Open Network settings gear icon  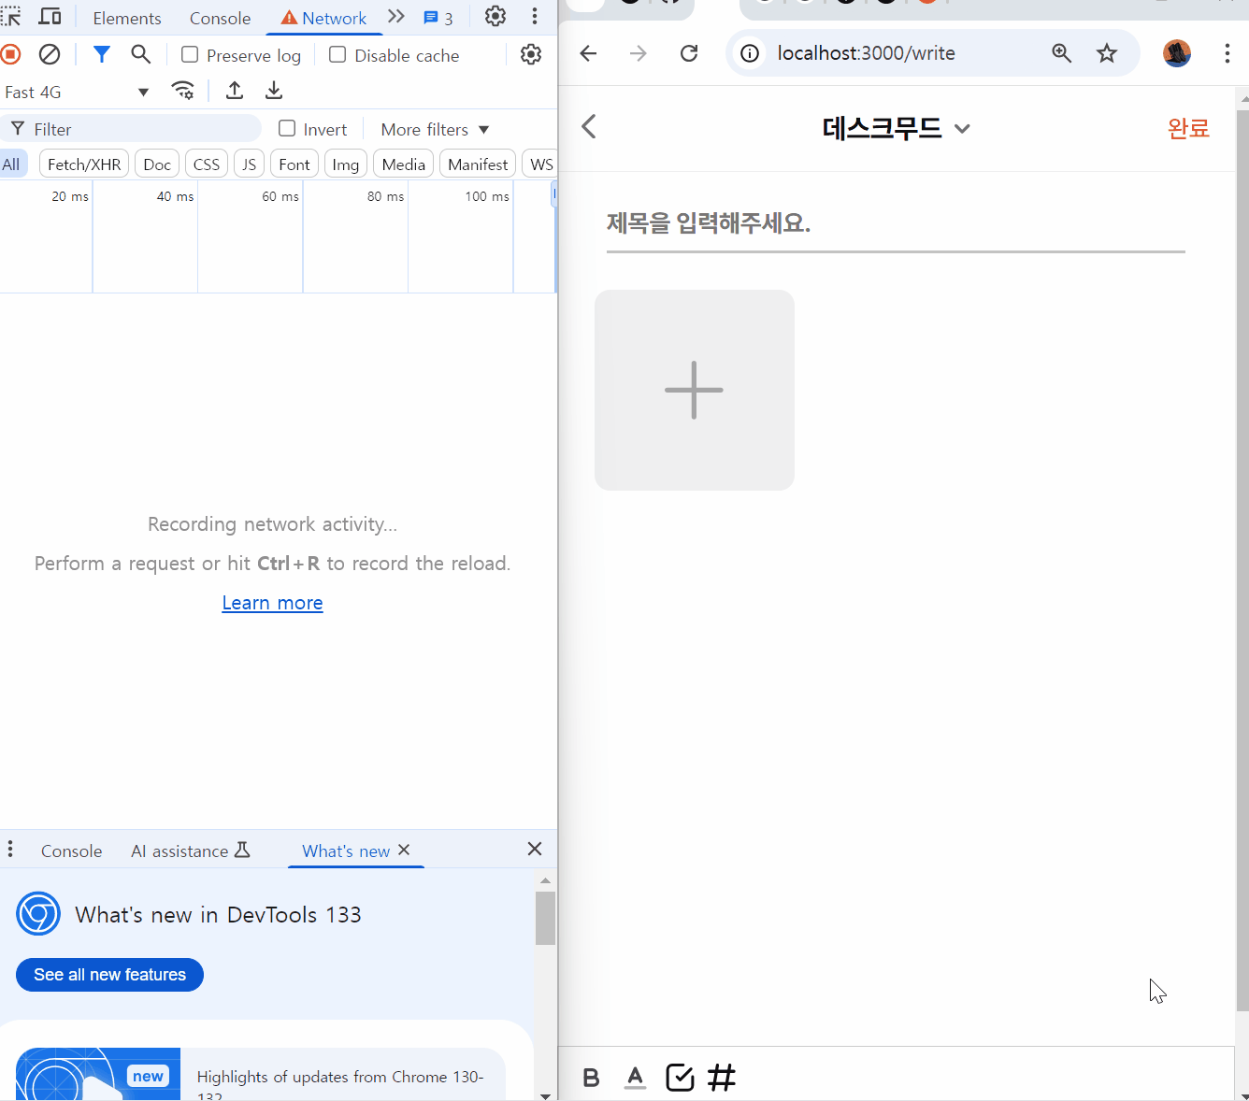531,54
